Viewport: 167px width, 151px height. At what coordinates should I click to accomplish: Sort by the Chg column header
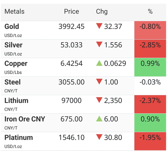click(x=102, y=12)
